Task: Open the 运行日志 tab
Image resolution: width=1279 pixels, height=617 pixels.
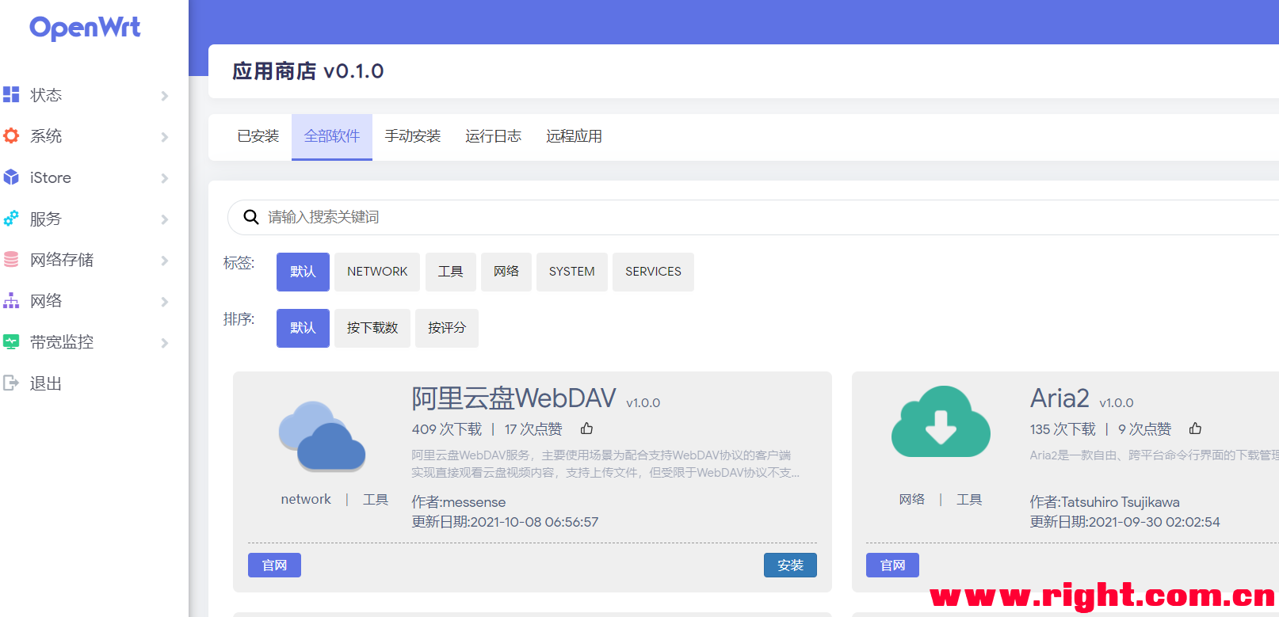Action: [493, 136]
